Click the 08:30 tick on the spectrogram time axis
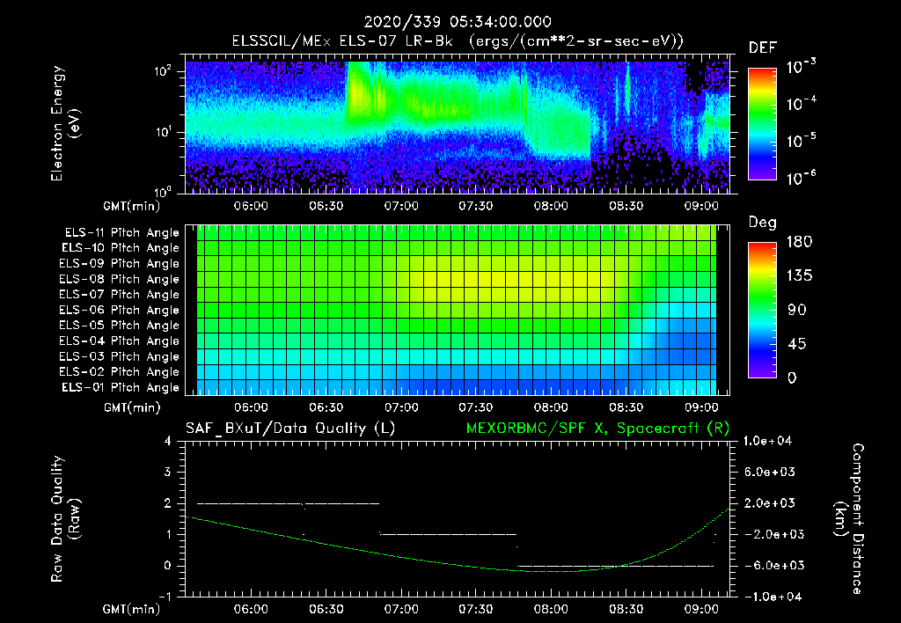Screen dimensions: 901x623 pos(626,206)
